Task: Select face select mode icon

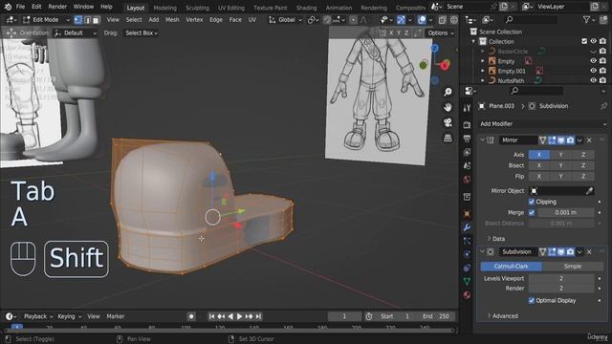Action: pos(96,19)
